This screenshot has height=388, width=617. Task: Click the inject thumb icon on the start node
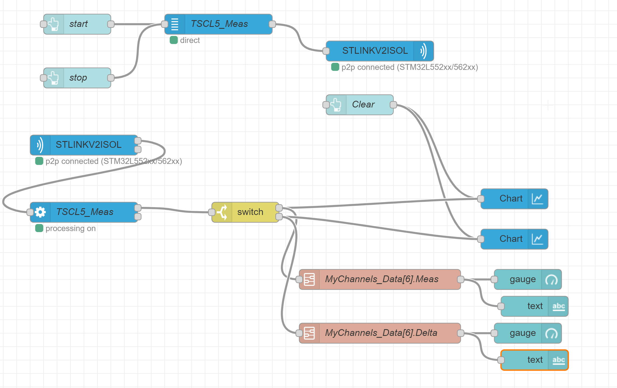(54, 24)
